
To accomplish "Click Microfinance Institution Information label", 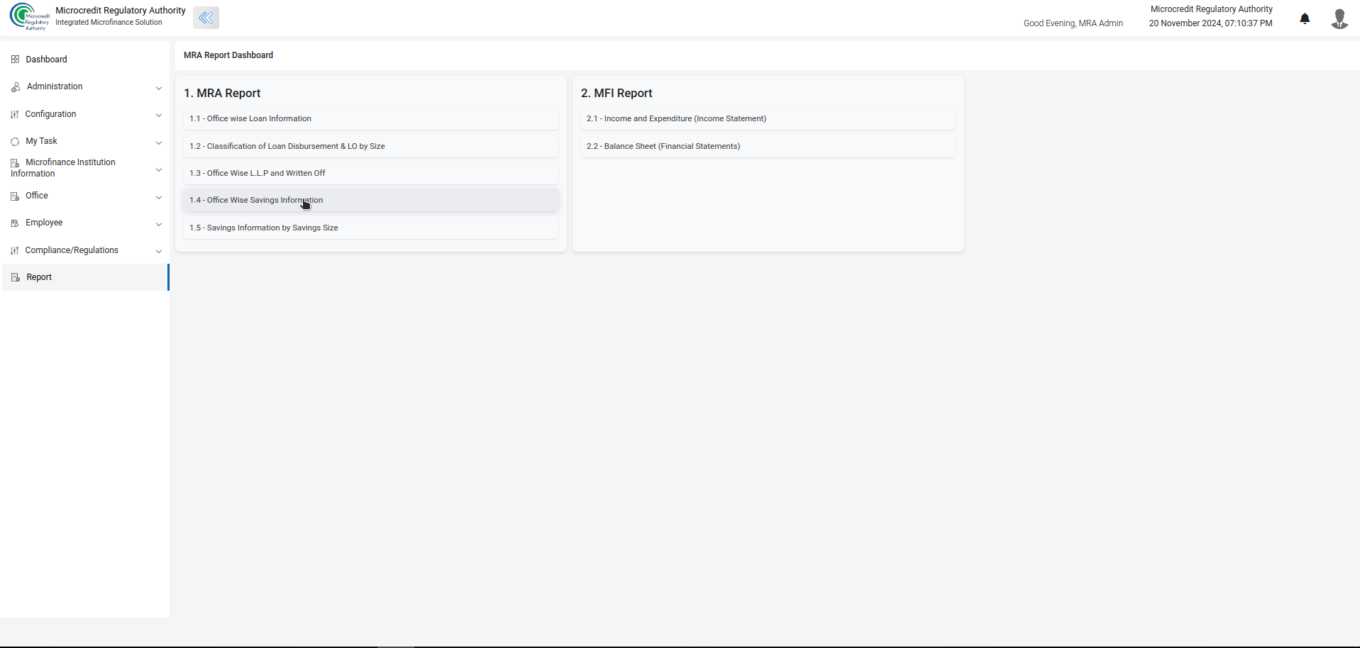I will coord(63,168).
